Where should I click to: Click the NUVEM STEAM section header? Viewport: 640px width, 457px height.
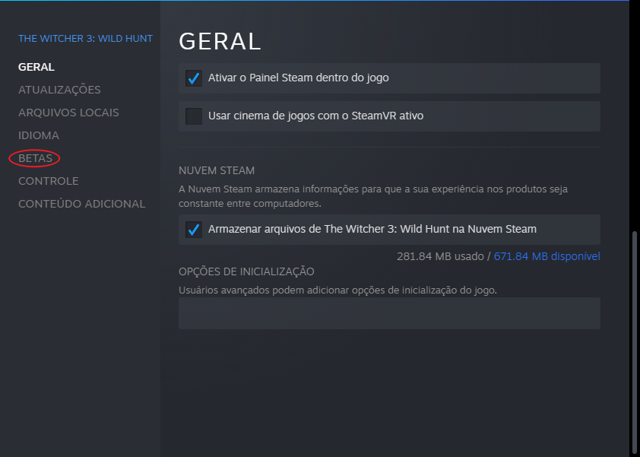click(217, 170)
